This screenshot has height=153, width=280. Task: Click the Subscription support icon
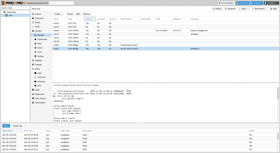[x=33, y=103]
